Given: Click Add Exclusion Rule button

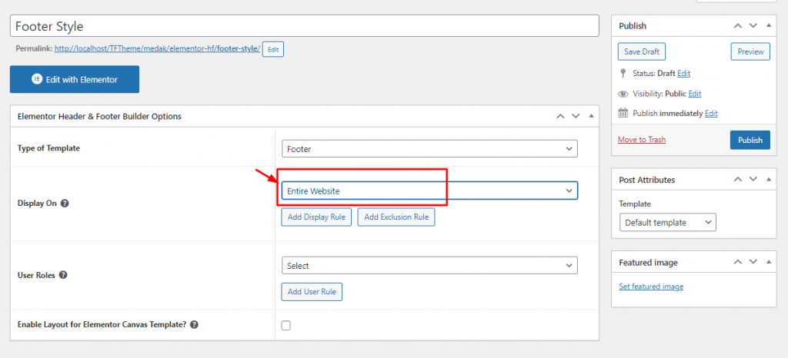Looking at the screenshot, I should click(x=396, y=217).
